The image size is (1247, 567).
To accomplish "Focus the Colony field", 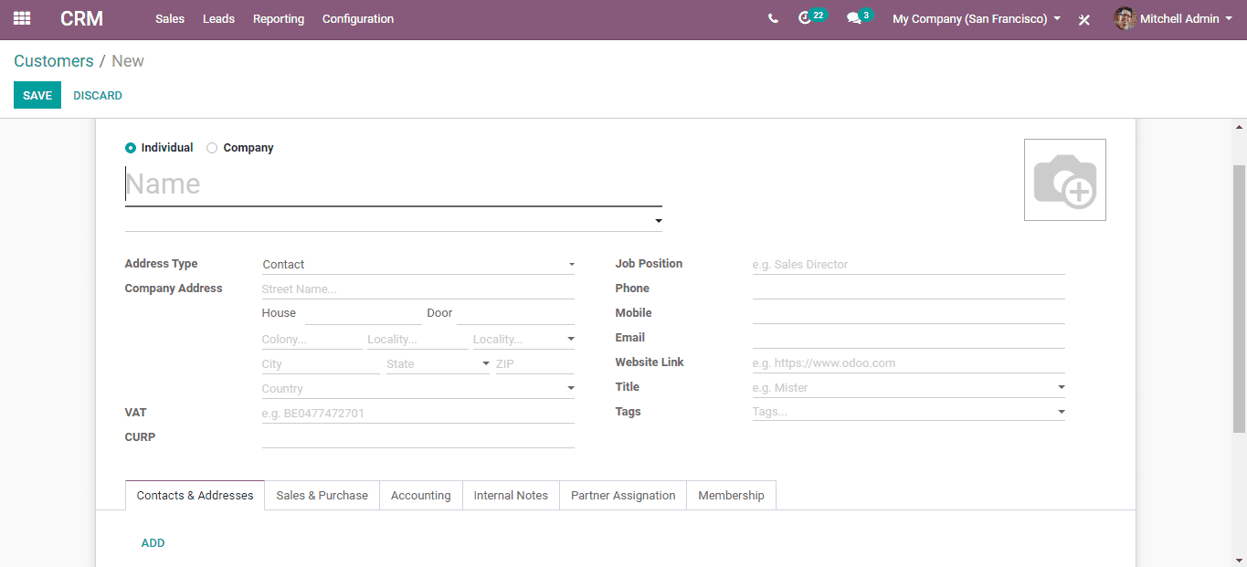I will 312,339.
